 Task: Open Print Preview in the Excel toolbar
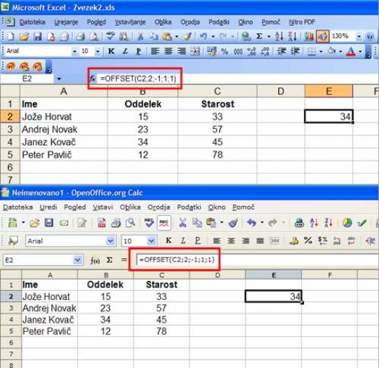click(x=94, y=36)
